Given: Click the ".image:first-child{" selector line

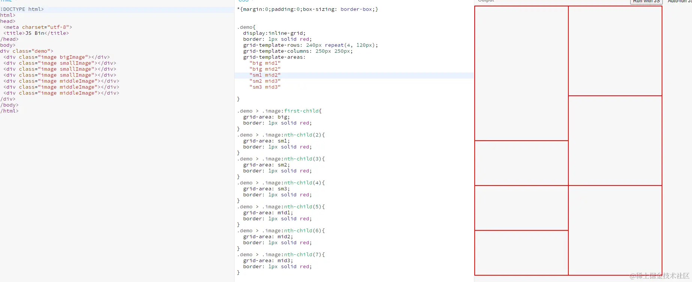Looking at the screenshot, I should (x=279, y=111).
